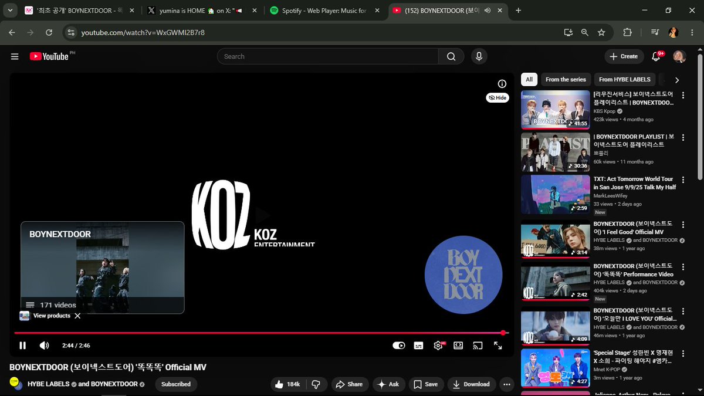
Task: Go back to previous page
Action: click(12, 33)
